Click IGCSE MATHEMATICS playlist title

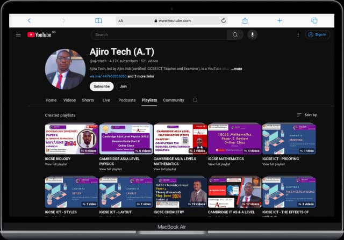226,159
